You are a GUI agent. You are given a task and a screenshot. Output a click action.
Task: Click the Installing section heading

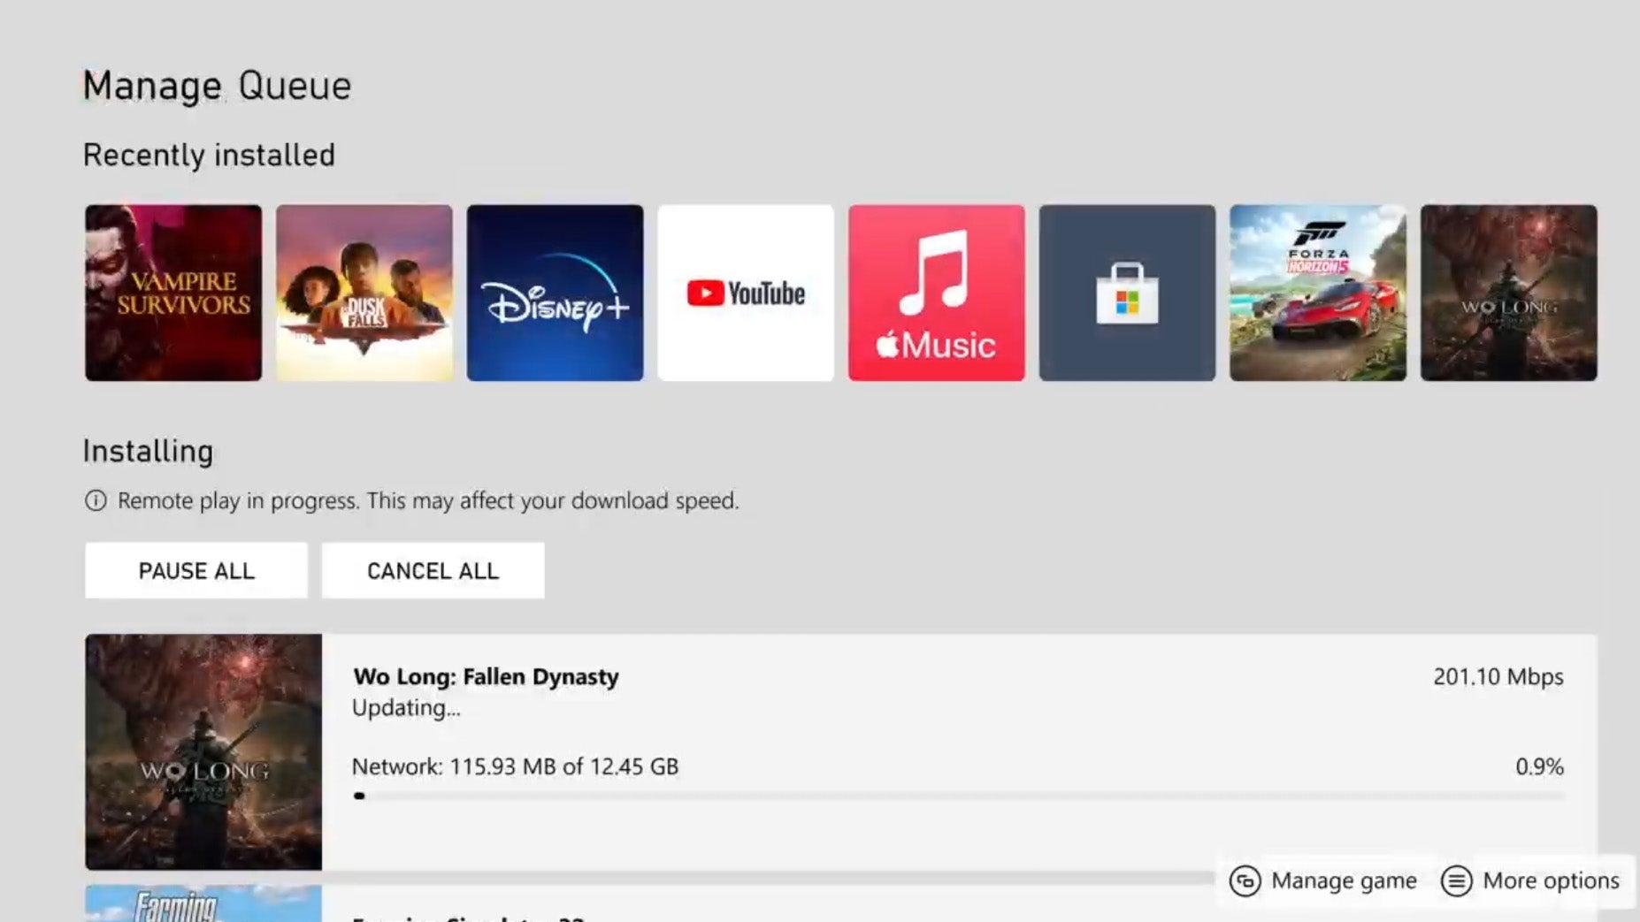pos(148,451)
